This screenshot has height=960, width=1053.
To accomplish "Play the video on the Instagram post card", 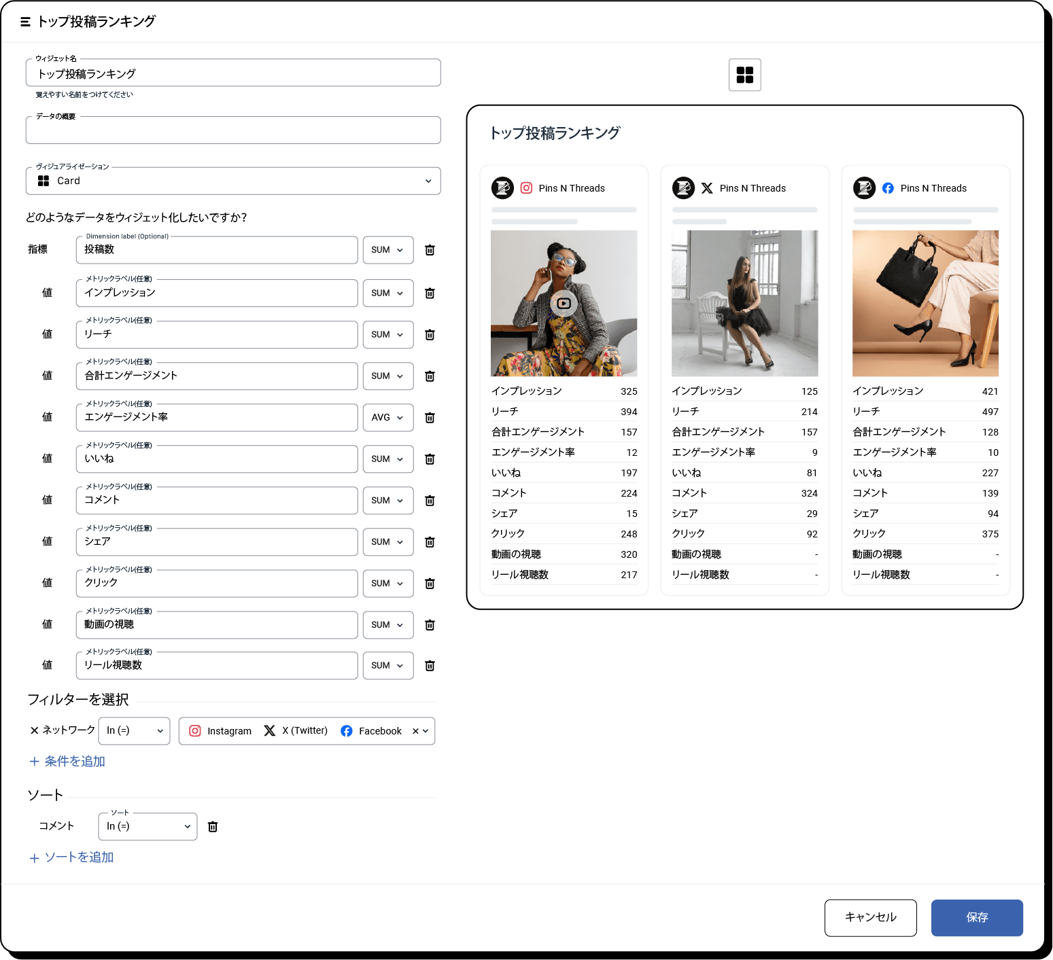I will [x=564, y=304].
